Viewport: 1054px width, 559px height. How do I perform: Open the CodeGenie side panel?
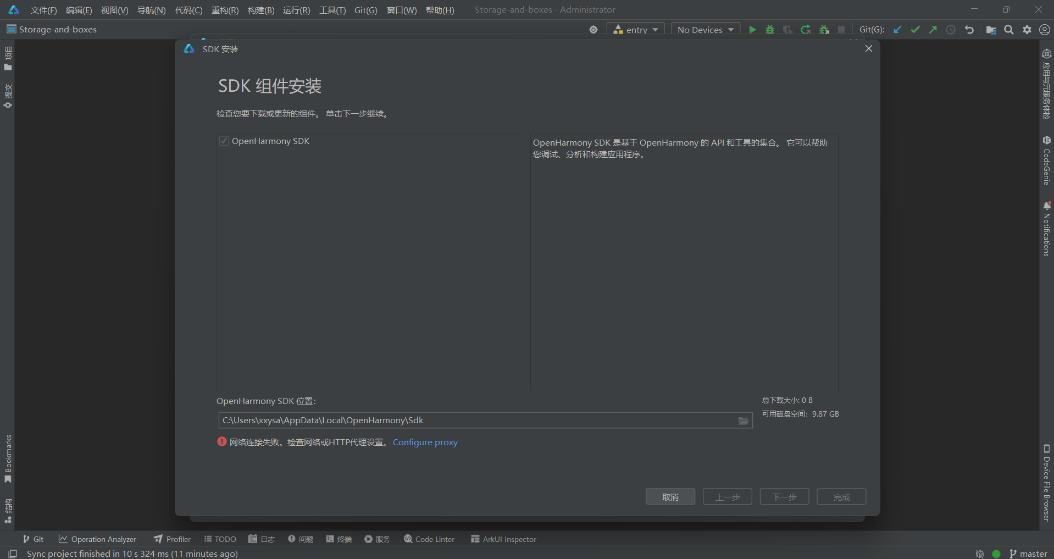[x=1046, y=160]
